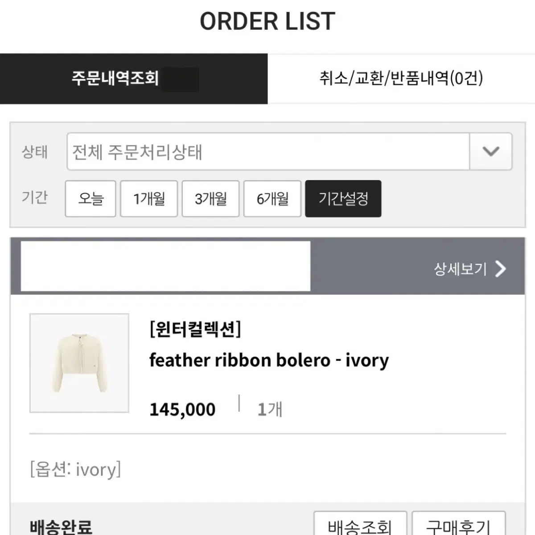535x535 pixels.
Task: Expand the order status dropdown arrow
Action: tap(491, 152)
